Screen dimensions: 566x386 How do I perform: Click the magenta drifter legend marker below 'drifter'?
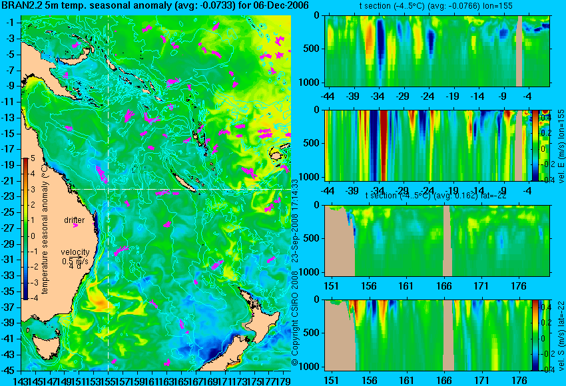(x=75, y=226)
